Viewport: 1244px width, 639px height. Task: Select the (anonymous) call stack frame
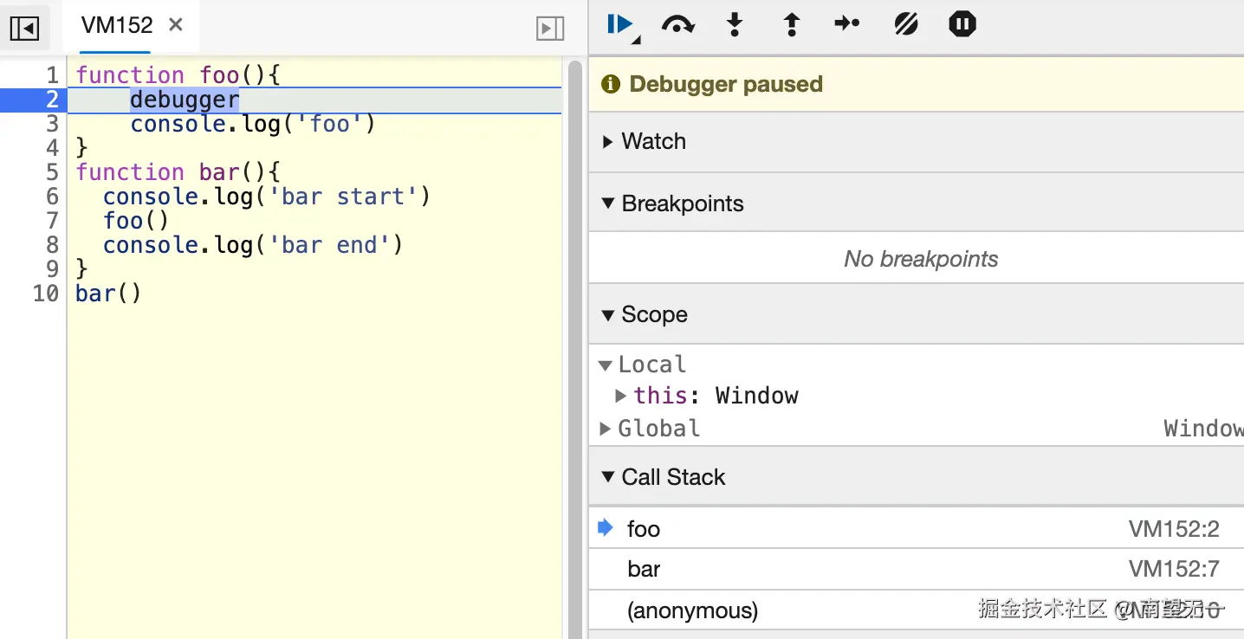pyautogui.click(x=692, y=611)
